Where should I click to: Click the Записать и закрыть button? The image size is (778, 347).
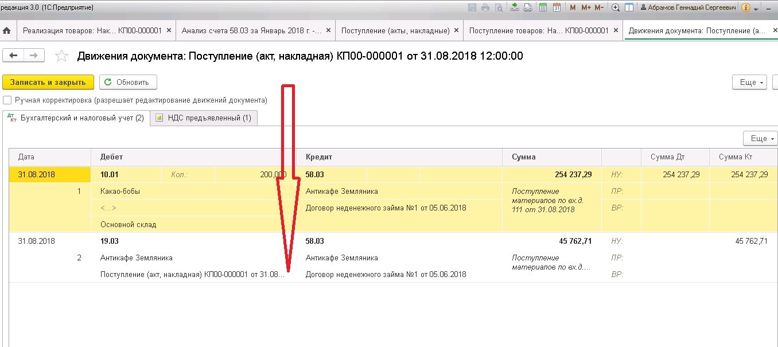48,82
